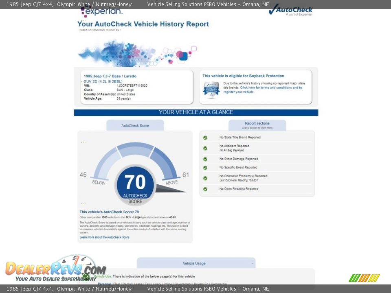
Task: Click green check beside No Odometer Problem(s) Reported
Action: pyautogui.click(x=205, y=178)
